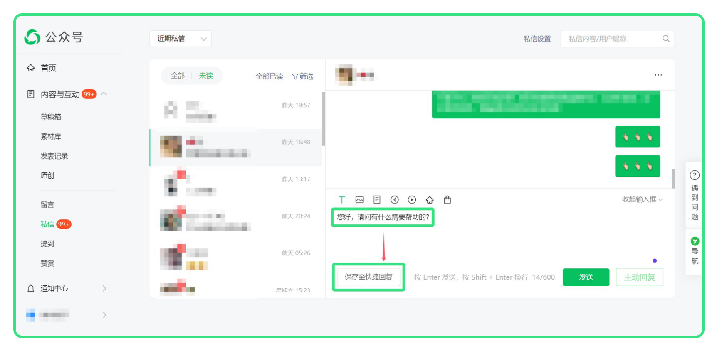This screenshot has height=351, width=717.
Task: Click 保存至快捷回复 button
Action: (368, 277)
